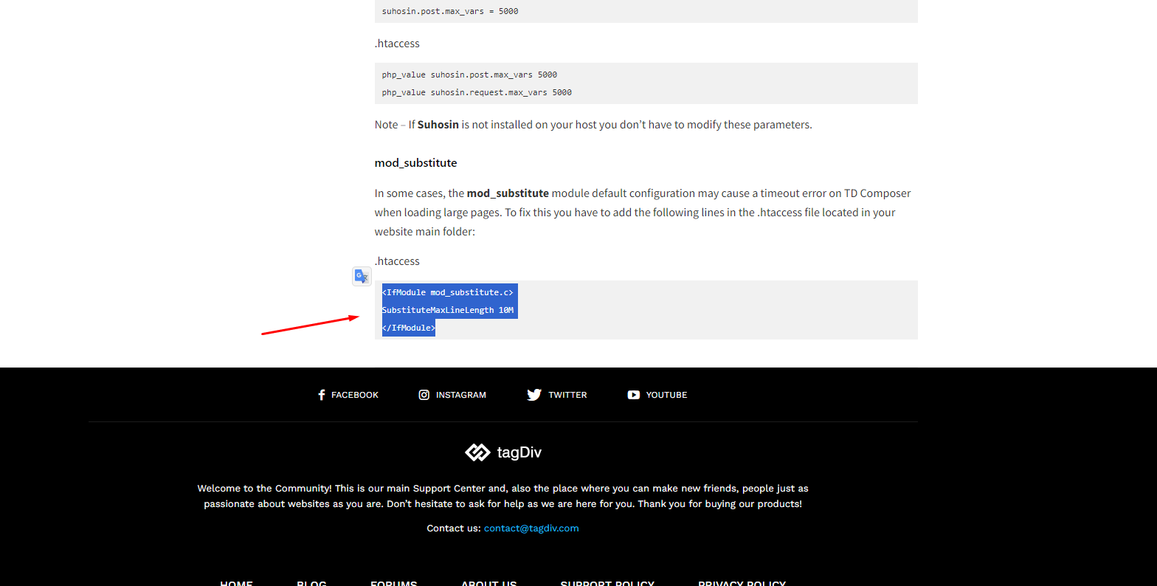Click the tagDiv brand name text

click(x=519, y=452)
